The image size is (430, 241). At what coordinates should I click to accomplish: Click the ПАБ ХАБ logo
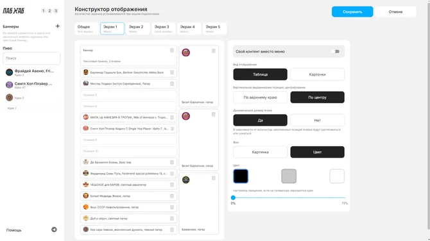(x=13, y=11)
